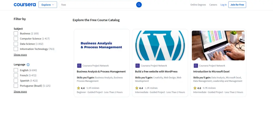Click Coursera Project Network logo on WordPress card

(x=137, y=65)
